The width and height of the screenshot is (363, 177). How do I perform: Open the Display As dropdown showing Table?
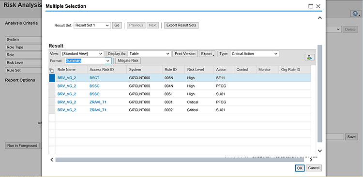click(x=150, y=54)
